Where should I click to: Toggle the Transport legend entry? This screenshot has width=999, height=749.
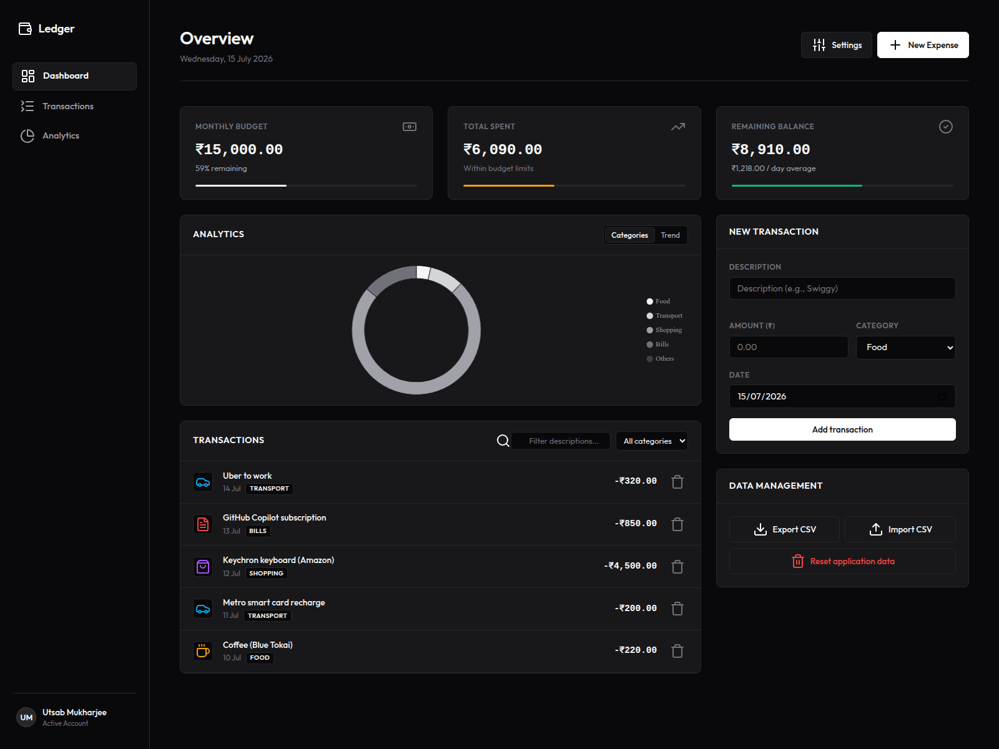click(x=664, y=316)
